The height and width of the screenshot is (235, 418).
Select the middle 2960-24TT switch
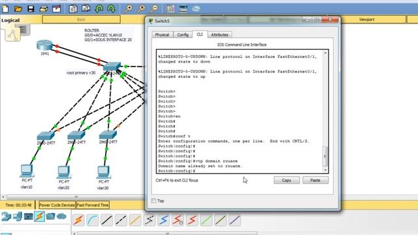tap(76, 135)
